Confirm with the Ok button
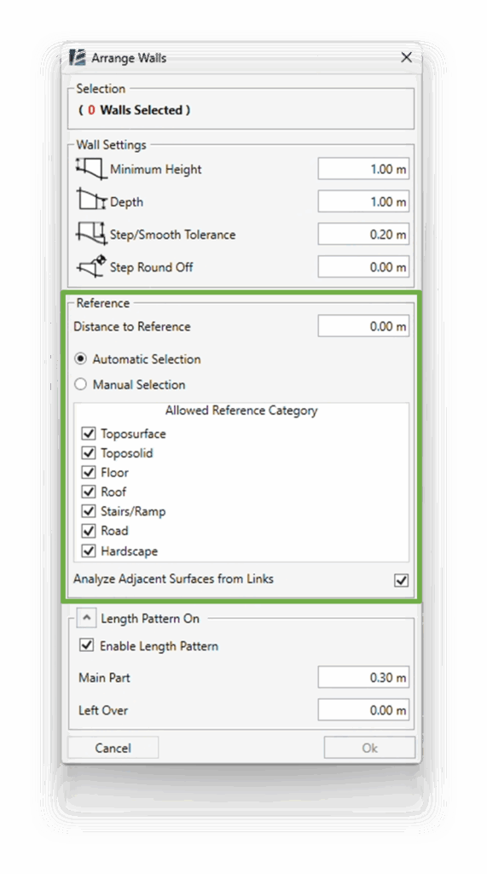This screenshot has width=487, height=874. click(x=369, y=748)
